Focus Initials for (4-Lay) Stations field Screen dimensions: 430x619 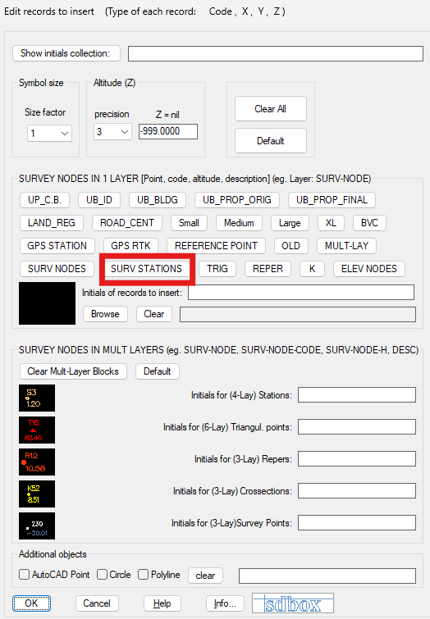pyautogui.click(x=357, y=395)
